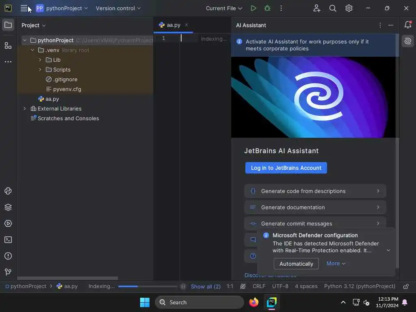This screenshot has width=416, height=312.
Task: Click the AI completion status bar icon
Action: click(x=243, y=286)
